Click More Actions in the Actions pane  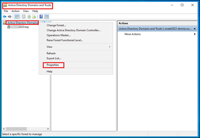pos(133,34)
